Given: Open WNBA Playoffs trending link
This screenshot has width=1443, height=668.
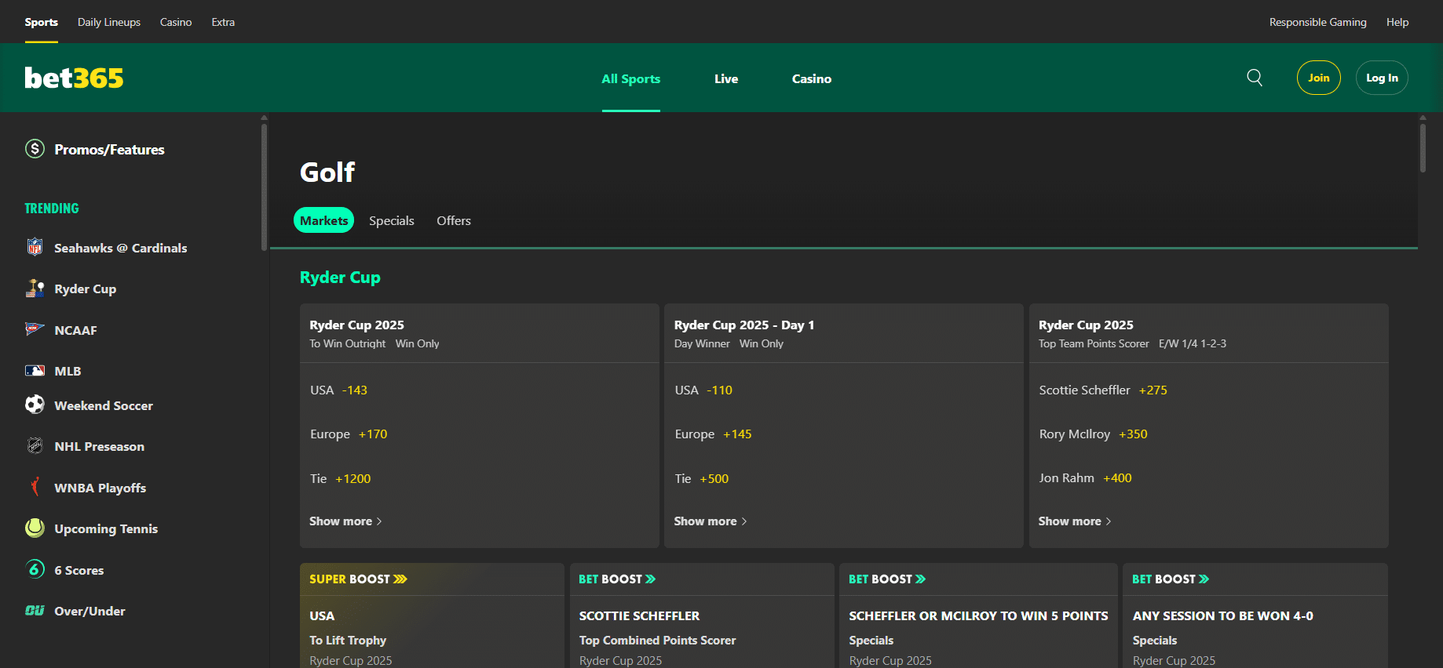Looking at the screenshot, I should tap(100, 488).
